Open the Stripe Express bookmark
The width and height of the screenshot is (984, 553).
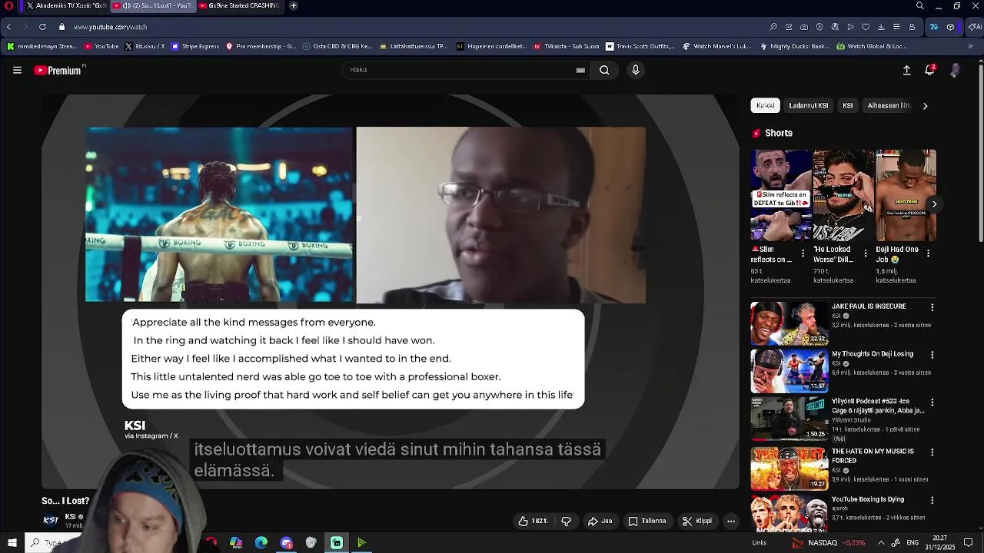pyautogui.click(x=195, y=46)
